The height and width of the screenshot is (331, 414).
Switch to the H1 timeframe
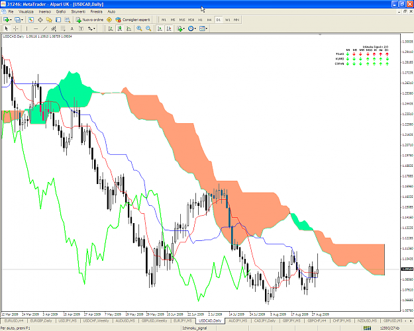201,20
